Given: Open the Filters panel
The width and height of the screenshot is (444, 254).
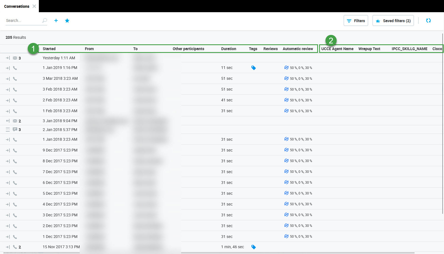Looking at the screenshot, I should (356, 21).
